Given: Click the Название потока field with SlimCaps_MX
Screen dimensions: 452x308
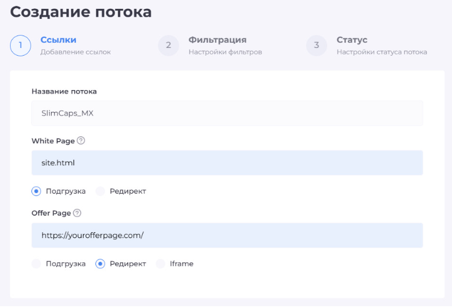Looking at the screenshot, I should (x=227, y=113).
